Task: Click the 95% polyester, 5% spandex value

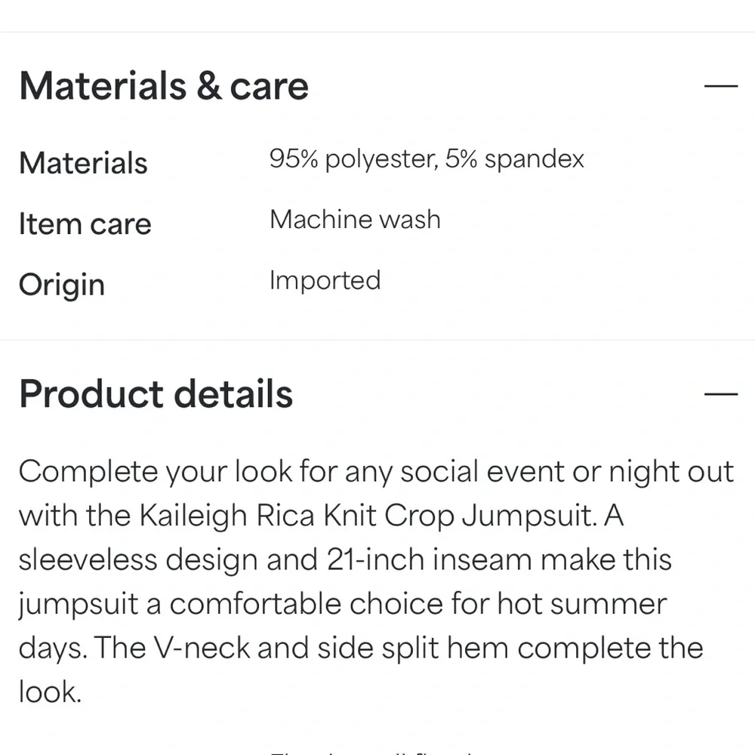Action: pos(427,159)
